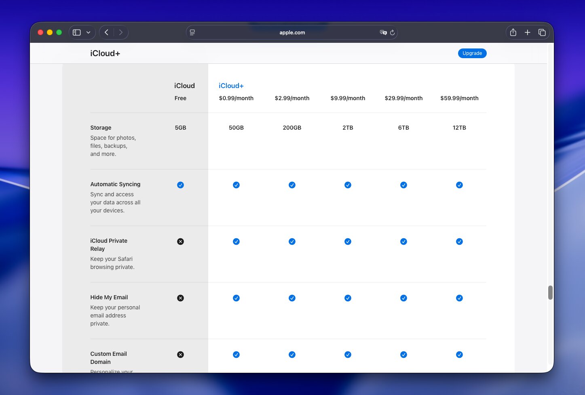
Task: Click iCloud Private Relay checkmark under $29.99/month
Action: point(403,242)
